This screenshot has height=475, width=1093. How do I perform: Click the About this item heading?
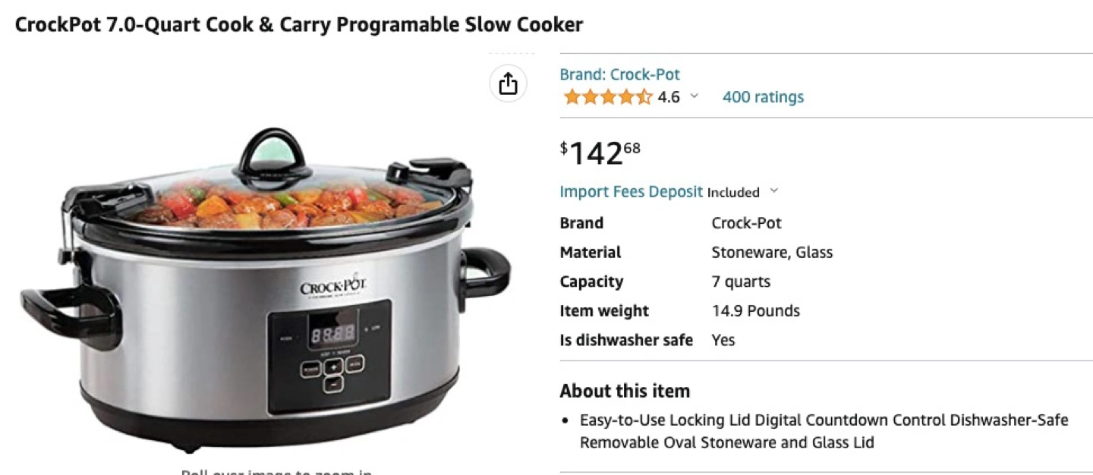click(625, 392)
